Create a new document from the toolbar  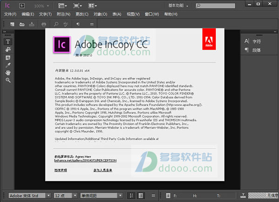coord(12,24)
